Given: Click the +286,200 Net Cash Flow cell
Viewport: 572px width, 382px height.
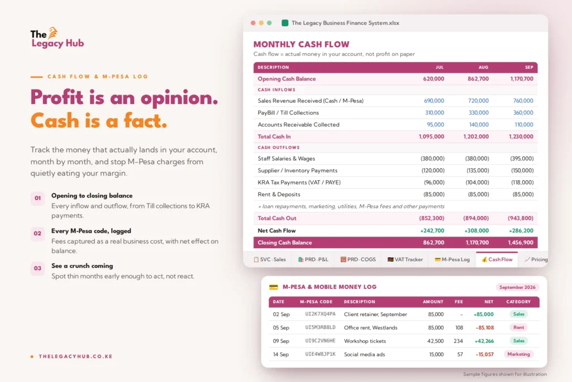Looking at the screenshot, I should click(x=521, y=231).
